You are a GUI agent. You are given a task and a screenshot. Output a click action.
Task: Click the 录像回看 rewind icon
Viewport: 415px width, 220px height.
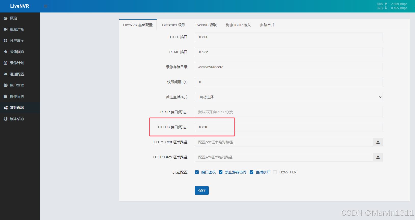coord(6,52)
